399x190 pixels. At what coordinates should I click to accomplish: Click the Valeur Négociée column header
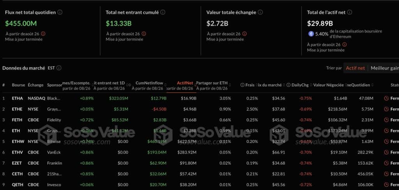click(328, 85)
